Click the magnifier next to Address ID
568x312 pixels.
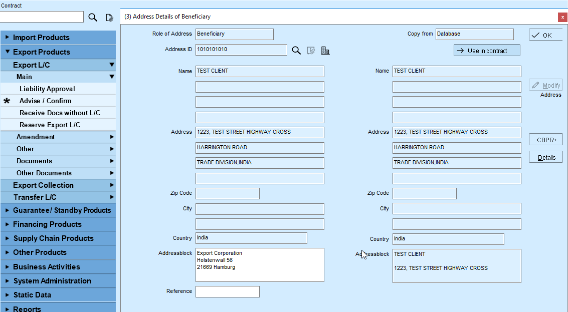(x=296, y=50)
